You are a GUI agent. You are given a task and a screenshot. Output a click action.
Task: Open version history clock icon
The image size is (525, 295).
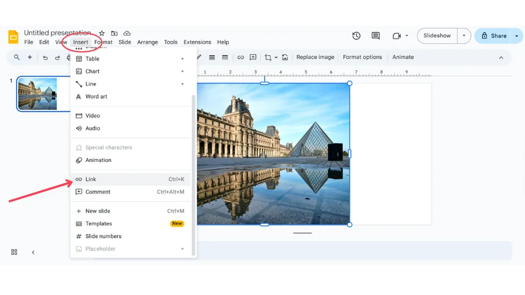pyautogui.click(x=356, y=36)
